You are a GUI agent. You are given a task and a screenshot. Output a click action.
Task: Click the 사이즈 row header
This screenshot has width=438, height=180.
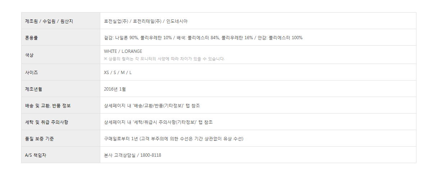[x=32, y=73]
